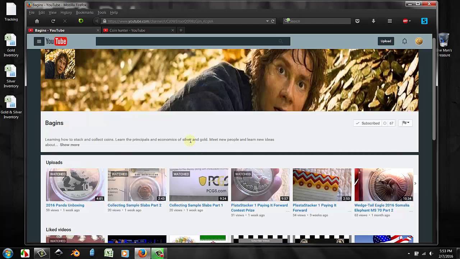Click the Firefox search box
The width and height of the screenshot is (460, 259).
[317, 21]
